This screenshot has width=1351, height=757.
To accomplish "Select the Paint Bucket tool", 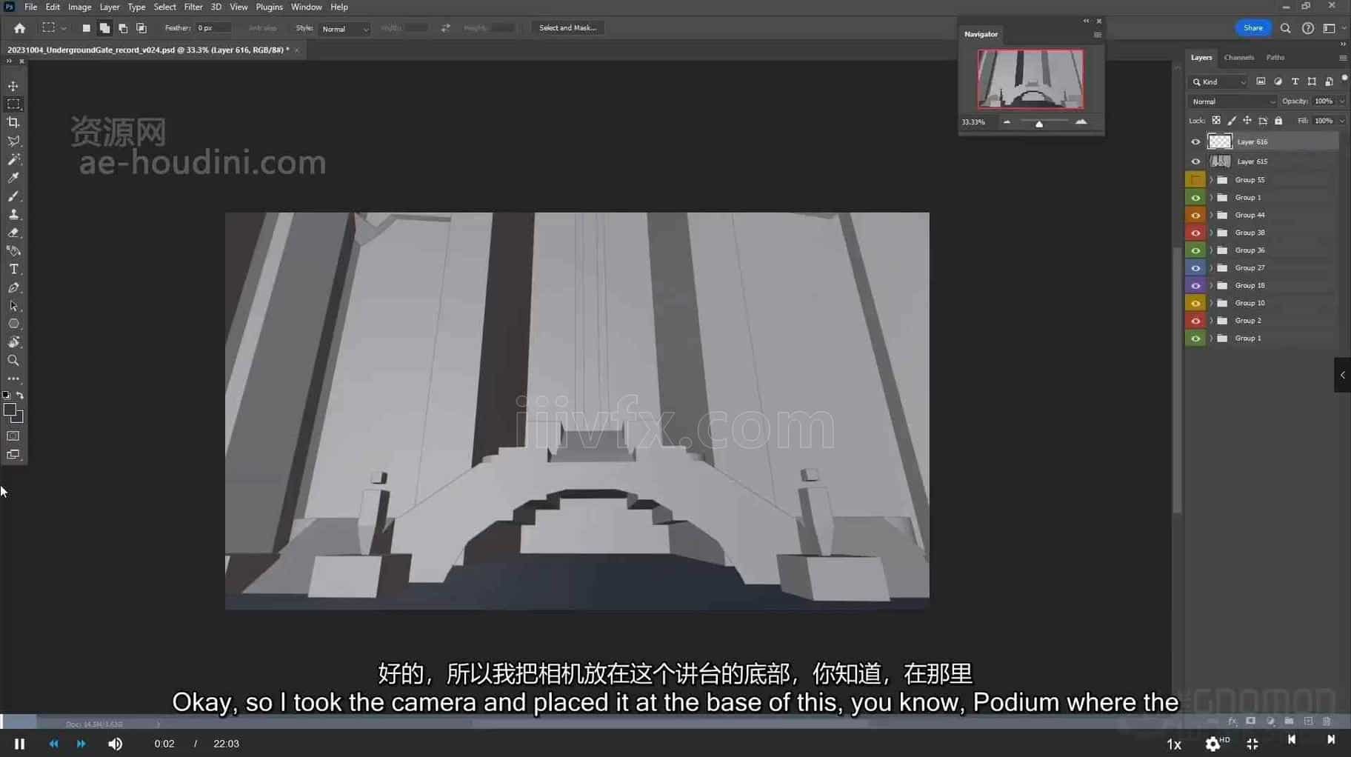I will (x=13, y=251).
